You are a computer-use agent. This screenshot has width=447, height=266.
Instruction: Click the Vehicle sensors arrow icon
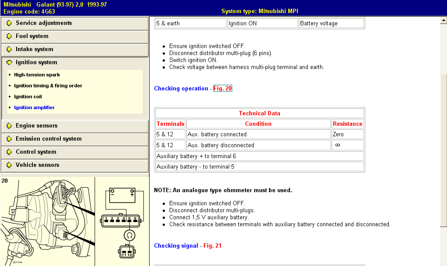(x=9, y=165)
